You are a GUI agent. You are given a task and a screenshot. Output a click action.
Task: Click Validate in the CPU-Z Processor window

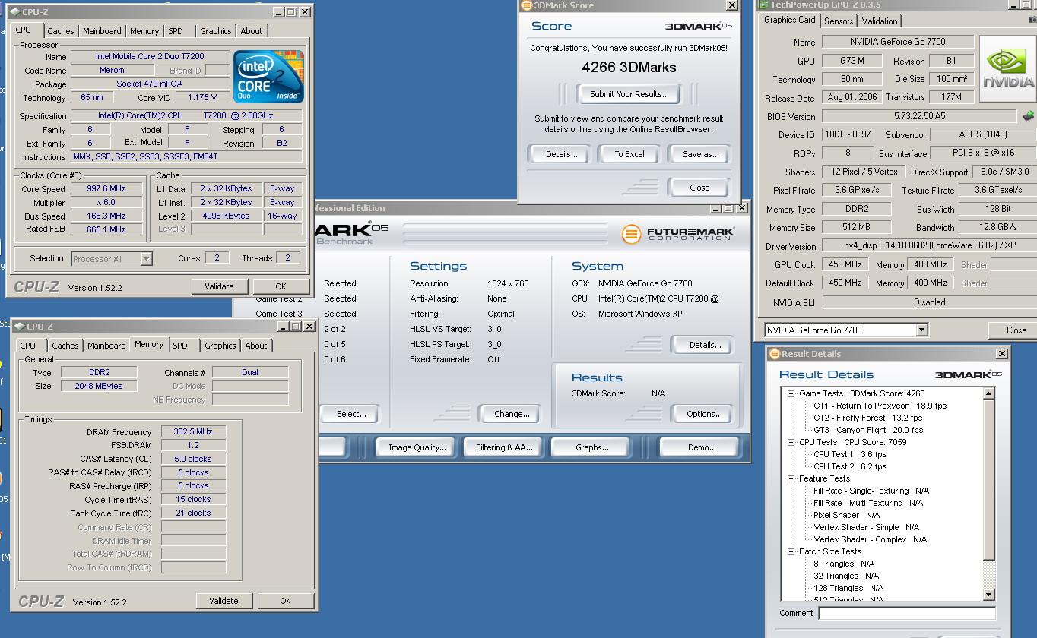[219, 286]
